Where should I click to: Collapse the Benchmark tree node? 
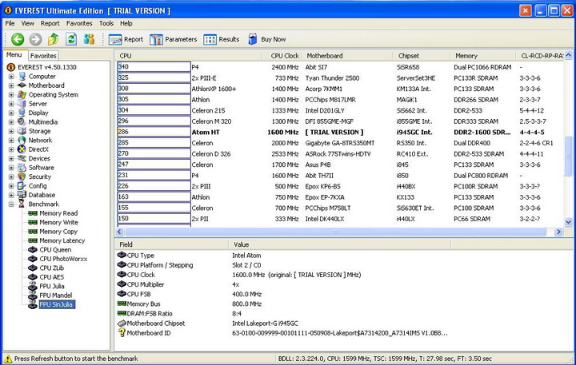(11, 204)
